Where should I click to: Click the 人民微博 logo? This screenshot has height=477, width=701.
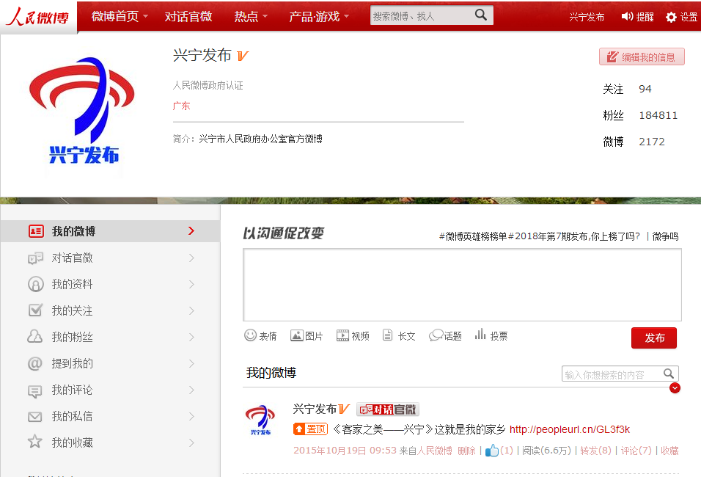[38, 17]
